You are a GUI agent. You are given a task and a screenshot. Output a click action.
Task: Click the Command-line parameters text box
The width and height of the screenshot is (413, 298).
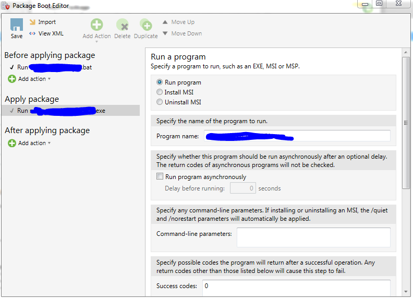click(313, 237)
